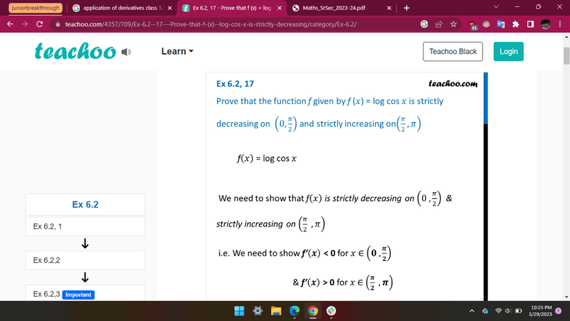Open Slack from the taskbar
The width and height of the screenshot is (570, 321).
click(x=330, y=311)
